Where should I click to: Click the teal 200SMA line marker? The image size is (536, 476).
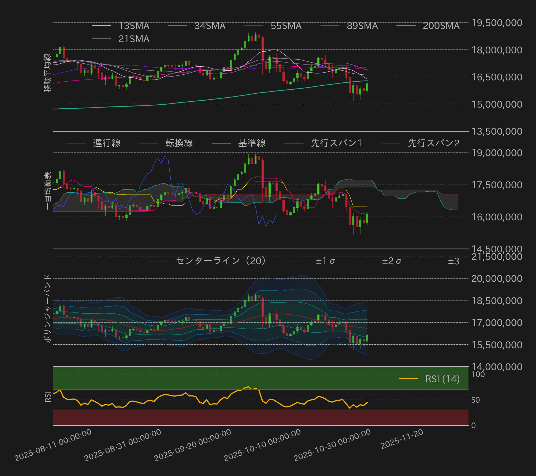406,26
